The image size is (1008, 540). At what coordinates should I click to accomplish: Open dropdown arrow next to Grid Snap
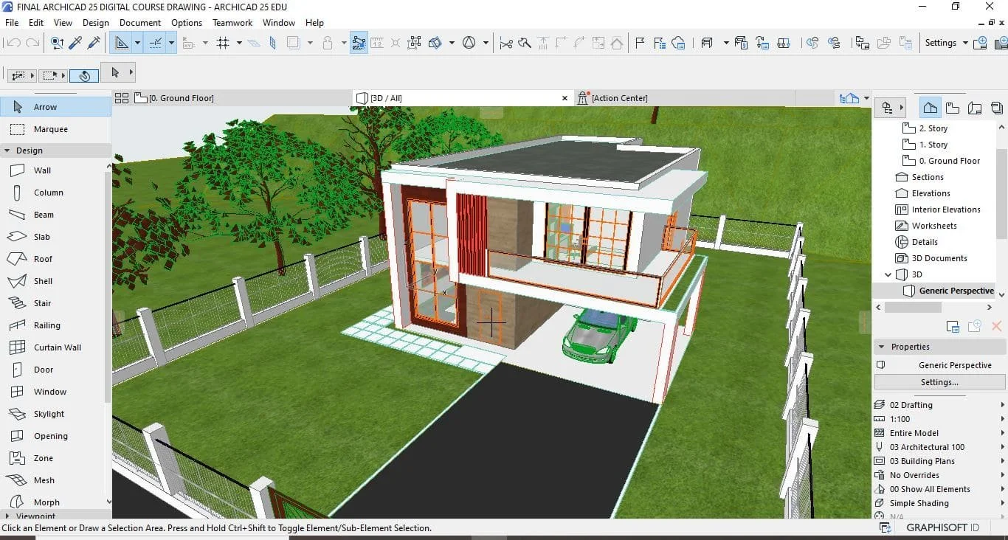[x=239, y=43]
